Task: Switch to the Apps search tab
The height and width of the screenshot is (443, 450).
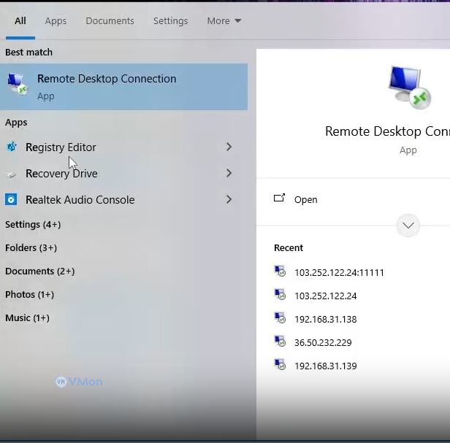Action: pyautogui.click(x=56, y=21)
